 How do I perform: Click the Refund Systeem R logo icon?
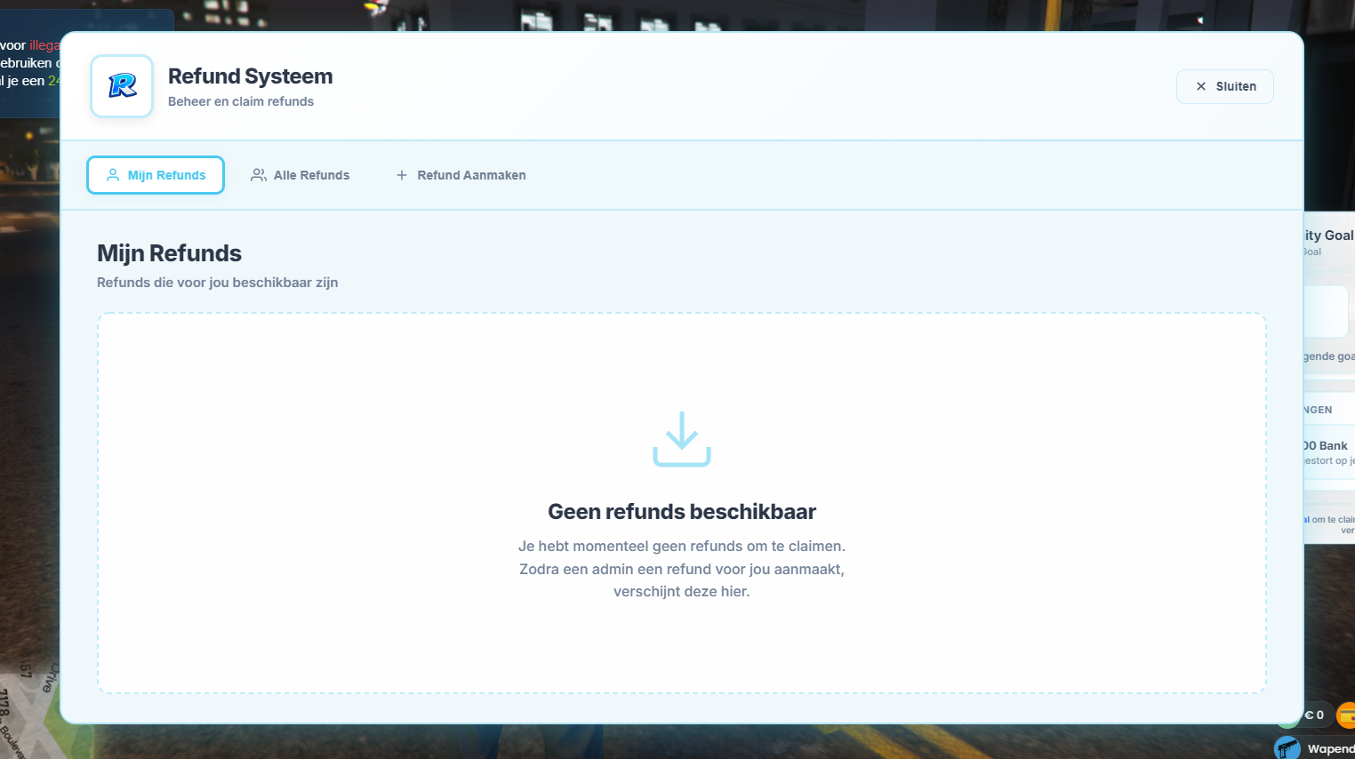[122, 85]
